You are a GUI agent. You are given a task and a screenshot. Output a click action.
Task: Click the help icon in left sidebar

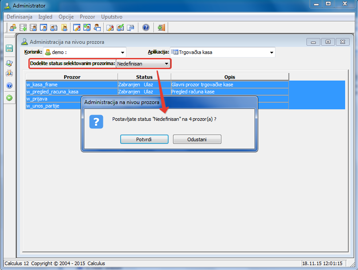point(9,85)
